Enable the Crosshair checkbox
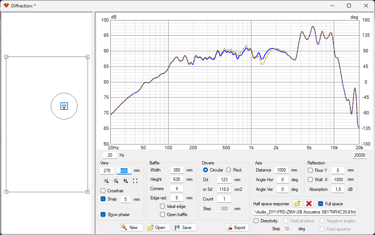The image size is (375, 235). [x=103, y=191]
